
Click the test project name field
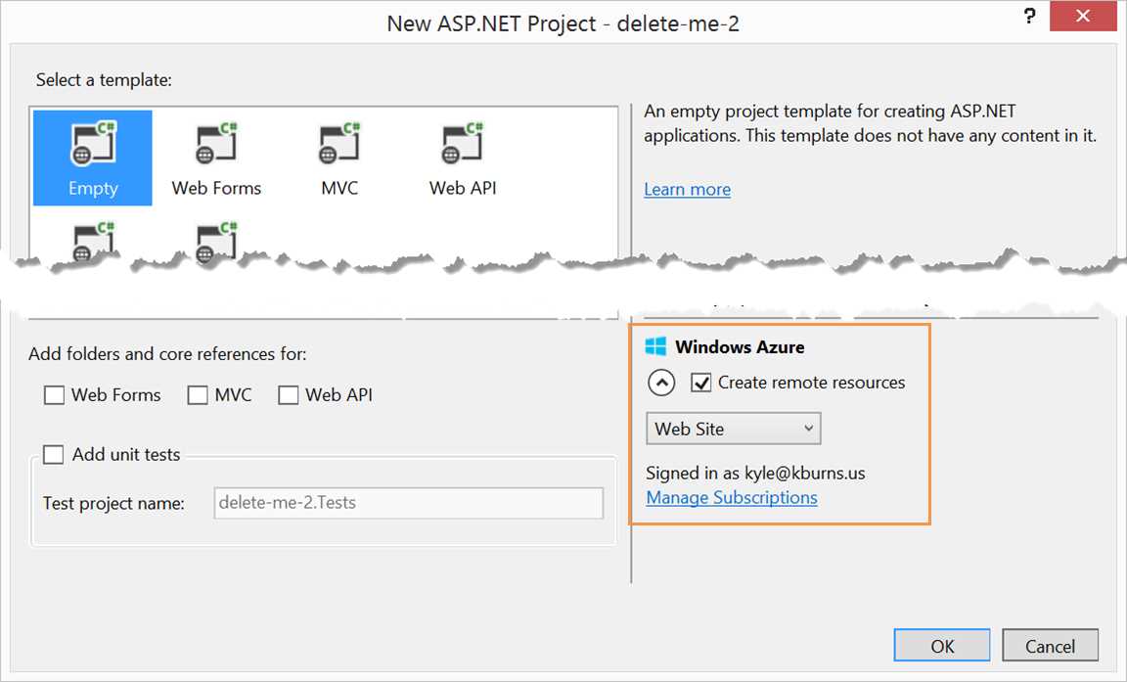tap(408, 503)
